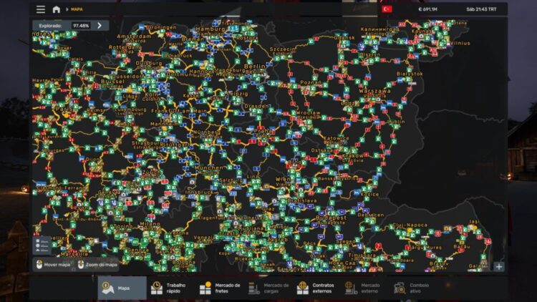Click the Clermont-Ferrand city label

point(60,188)
